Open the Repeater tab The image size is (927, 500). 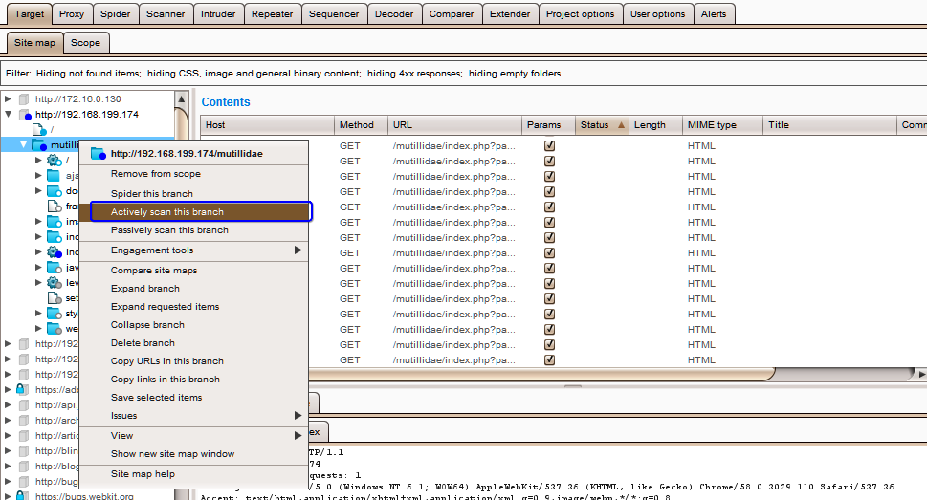[272, 14]
